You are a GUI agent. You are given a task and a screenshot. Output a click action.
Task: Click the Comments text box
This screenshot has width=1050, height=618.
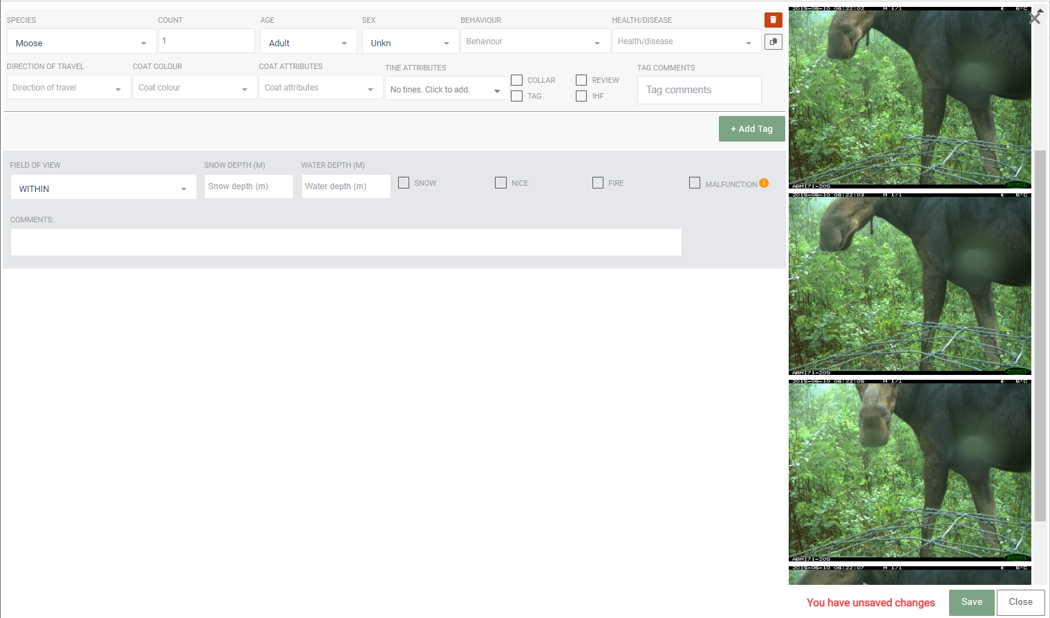click(x=346, y=242)
